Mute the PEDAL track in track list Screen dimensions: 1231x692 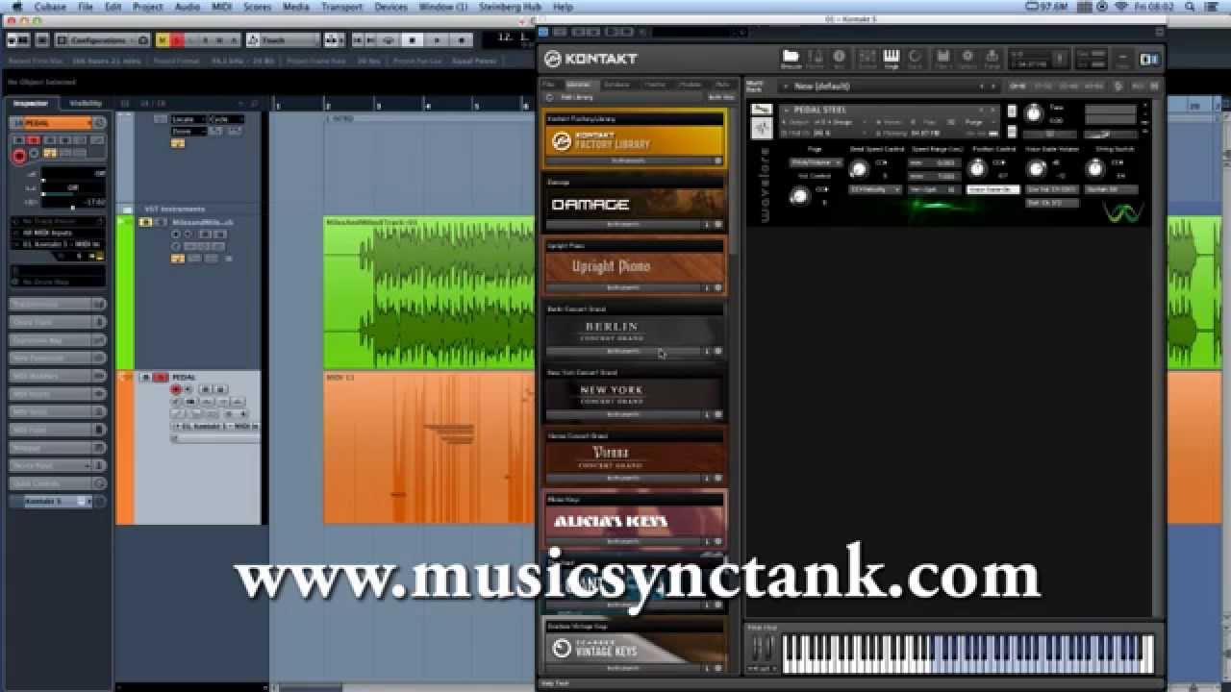146,377
